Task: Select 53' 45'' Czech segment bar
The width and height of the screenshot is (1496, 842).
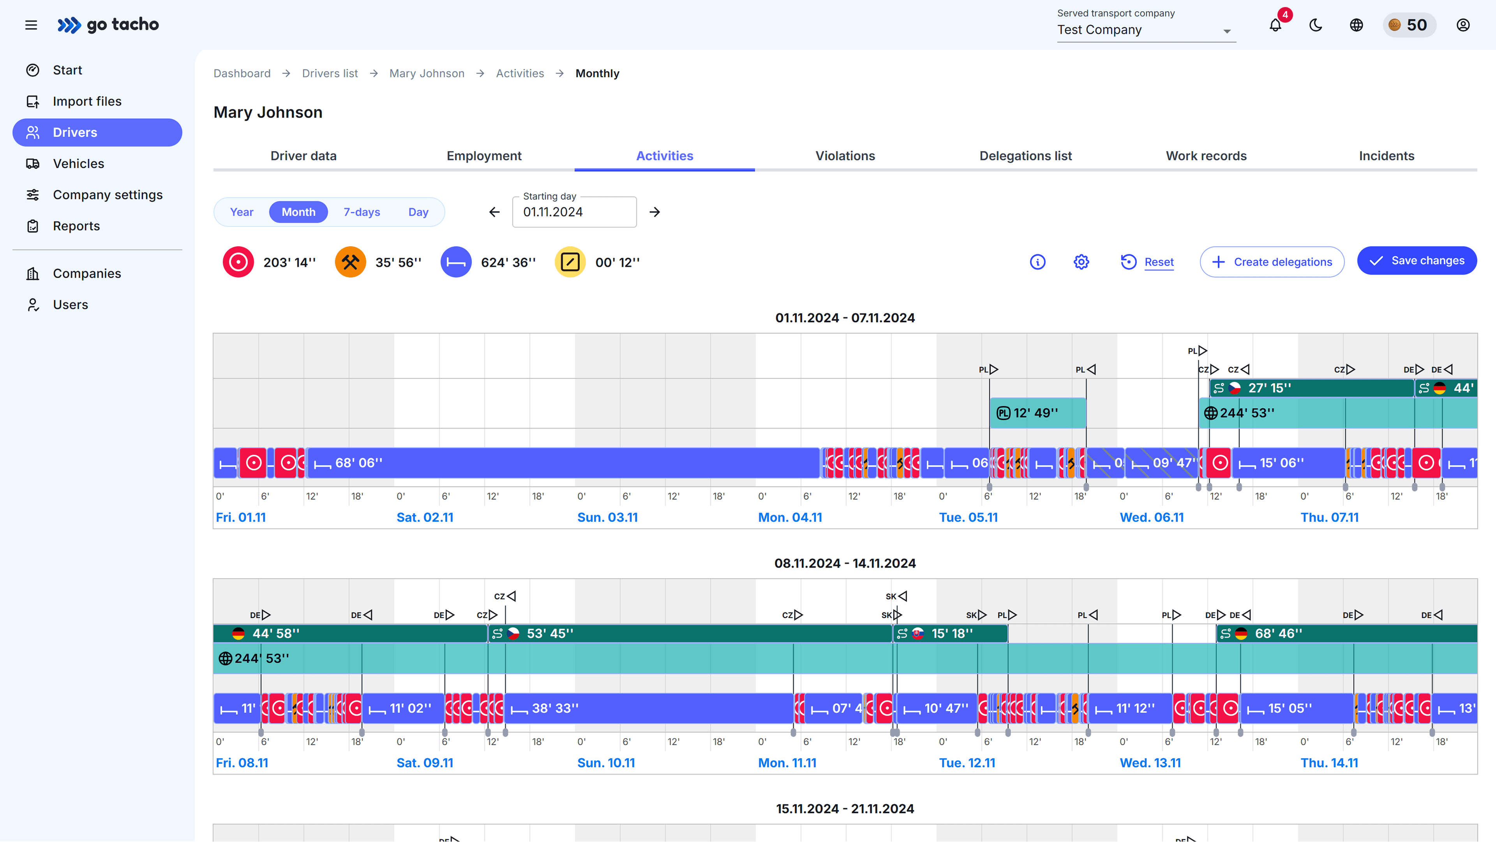Action: click(x=690, y=634)
